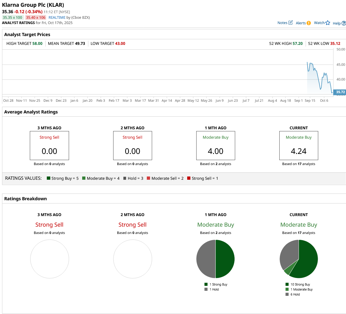Click the Average Analyst Ratings heading
This screenshot has height=314, width=346.
click(x=31, y=112)
